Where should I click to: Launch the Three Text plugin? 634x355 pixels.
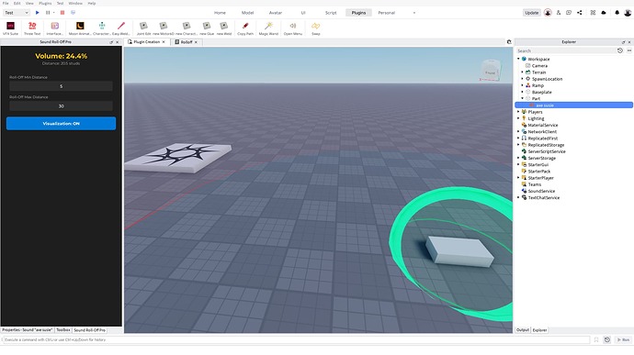(x=32, y=28)
